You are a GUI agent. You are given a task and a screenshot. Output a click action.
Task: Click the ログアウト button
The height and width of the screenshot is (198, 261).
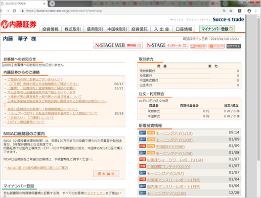point(234,46)
